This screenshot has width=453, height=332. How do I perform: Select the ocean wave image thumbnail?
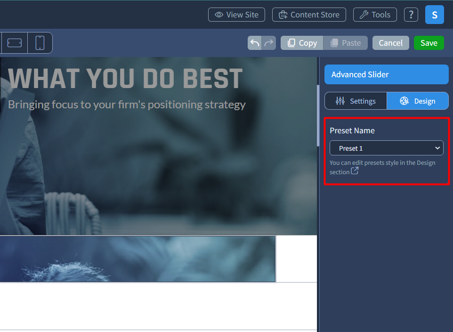coord(138,259)
